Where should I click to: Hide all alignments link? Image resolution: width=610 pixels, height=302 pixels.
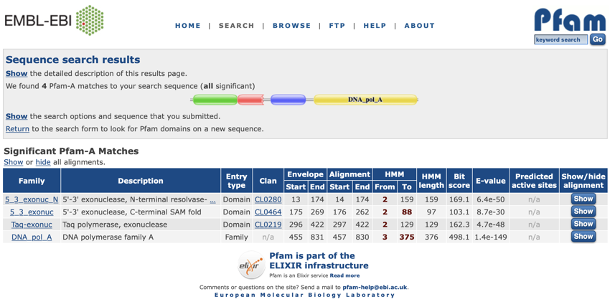pyautogui.click(x=43, y=162)
